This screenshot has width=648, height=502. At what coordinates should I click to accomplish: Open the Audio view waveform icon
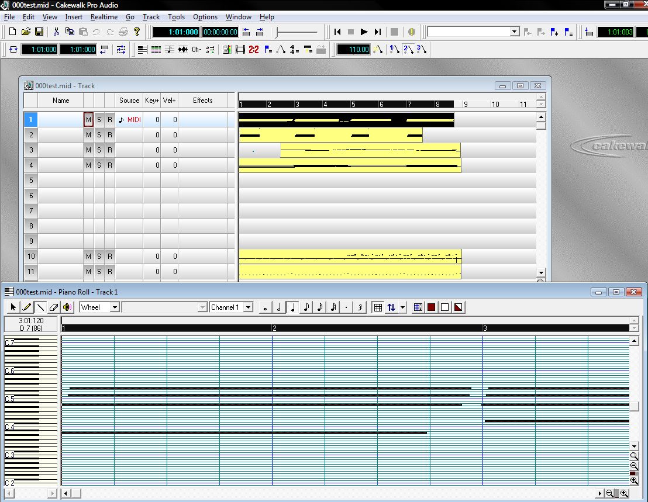click(182, 50)
